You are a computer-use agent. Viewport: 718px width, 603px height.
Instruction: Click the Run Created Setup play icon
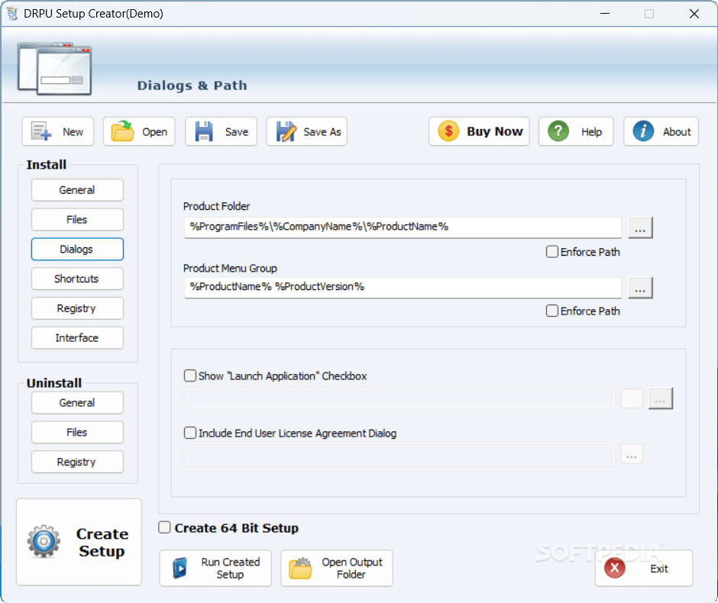click(180, 568)
